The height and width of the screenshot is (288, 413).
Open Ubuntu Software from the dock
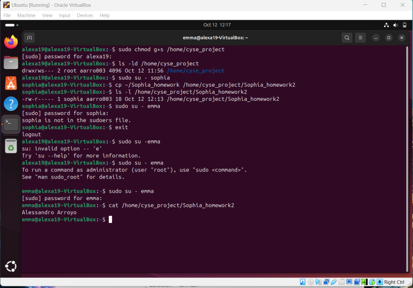pos(11,83)
